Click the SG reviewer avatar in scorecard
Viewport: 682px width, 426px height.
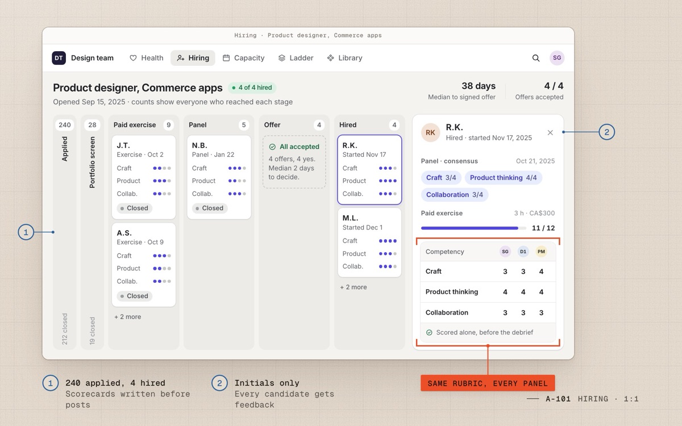click(x=505, y=252)
